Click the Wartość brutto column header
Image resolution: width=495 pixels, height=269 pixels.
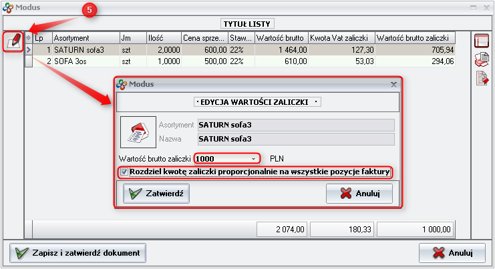(281, 38)
